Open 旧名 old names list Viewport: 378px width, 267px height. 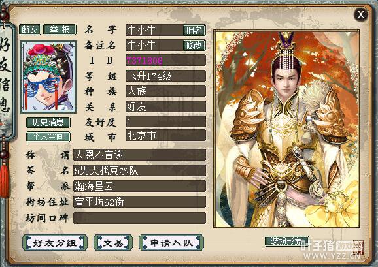tap(194, 30)
